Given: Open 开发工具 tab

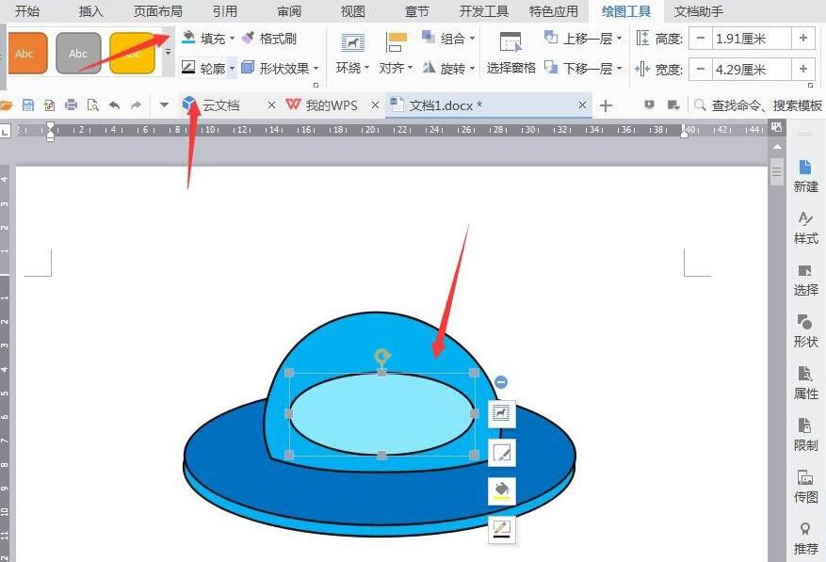Looking at the screenshot, I should 483,11.
